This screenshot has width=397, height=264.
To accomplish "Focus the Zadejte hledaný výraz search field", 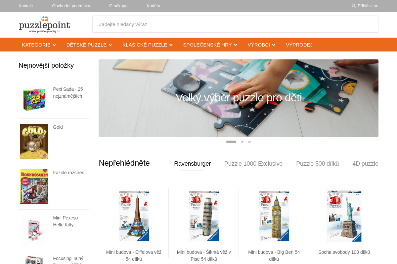I will [235, 24].
